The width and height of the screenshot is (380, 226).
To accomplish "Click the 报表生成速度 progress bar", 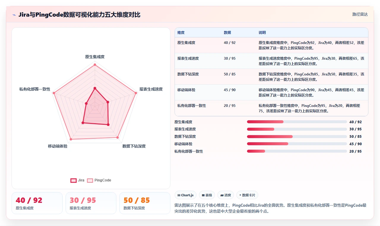I will point(297,129).
